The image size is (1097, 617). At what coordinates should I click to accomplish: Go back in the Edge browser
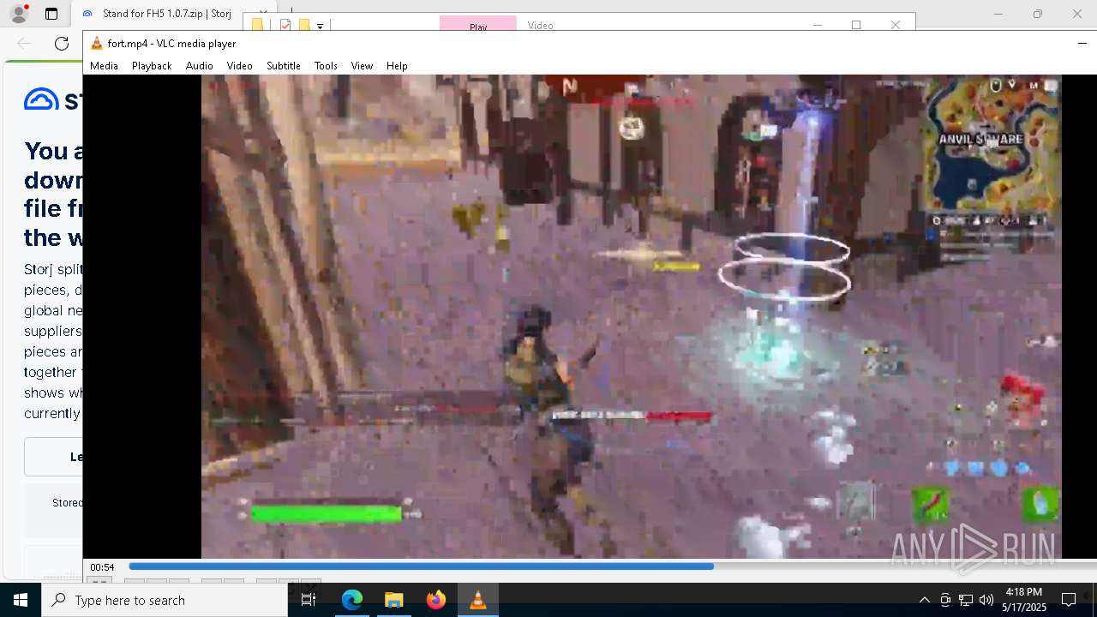pyautogui.click(x=24, y=44)
